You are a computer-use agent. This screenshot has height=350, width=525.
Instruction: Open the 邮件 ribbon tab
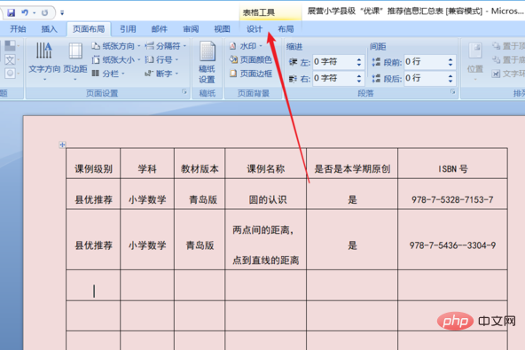[x=160, y=29]
